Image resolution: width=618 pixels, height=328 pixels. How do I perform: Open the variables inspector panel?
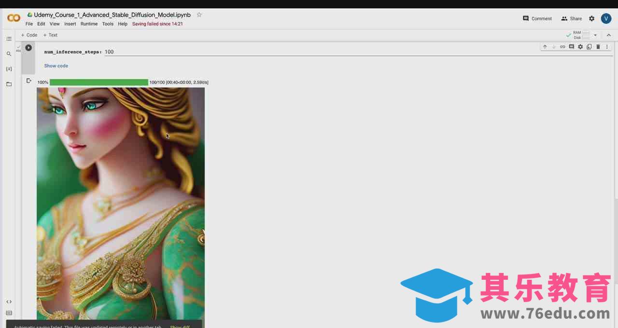click(x=9, y=69)
